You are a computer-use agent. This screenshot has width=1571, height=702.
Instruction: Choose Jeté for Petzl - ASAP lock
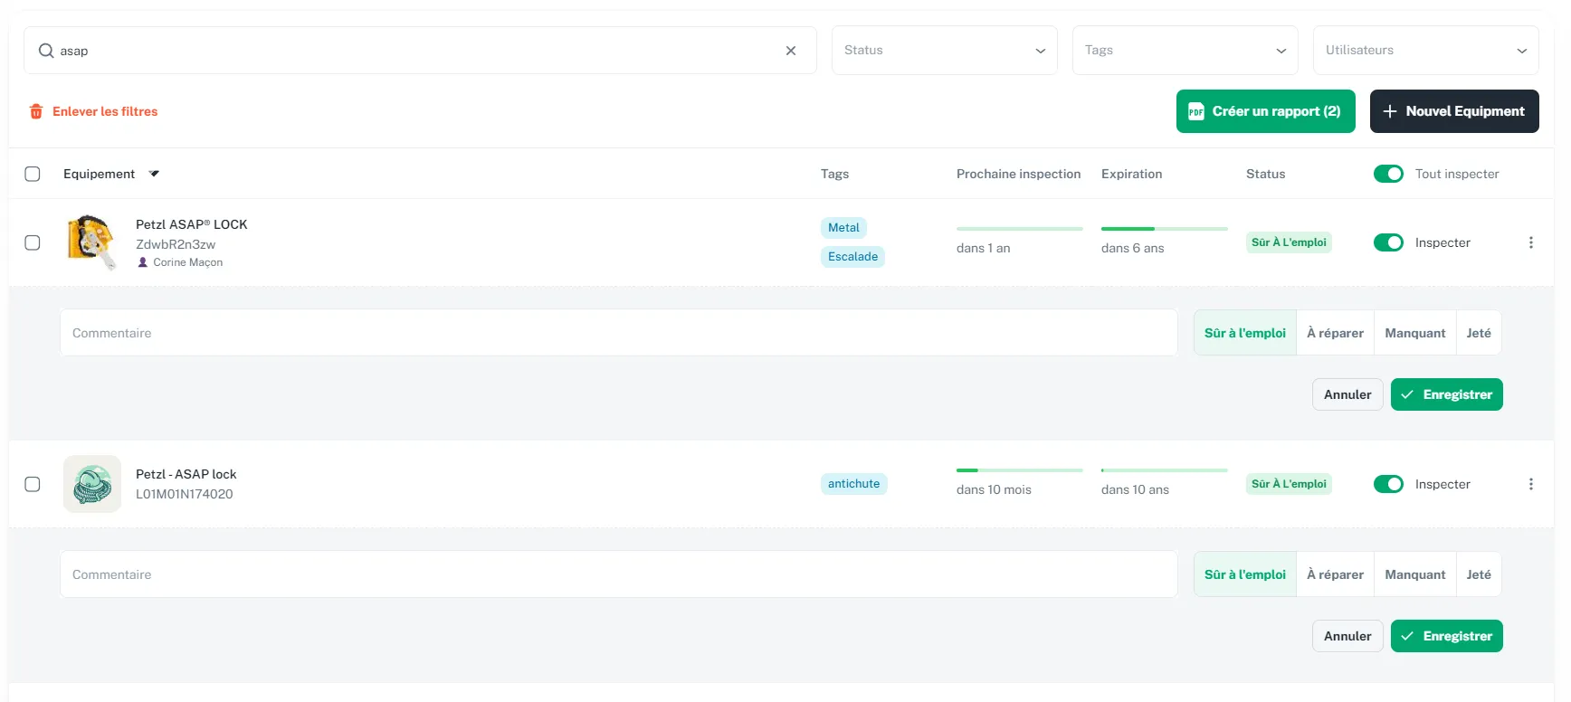1479,574
